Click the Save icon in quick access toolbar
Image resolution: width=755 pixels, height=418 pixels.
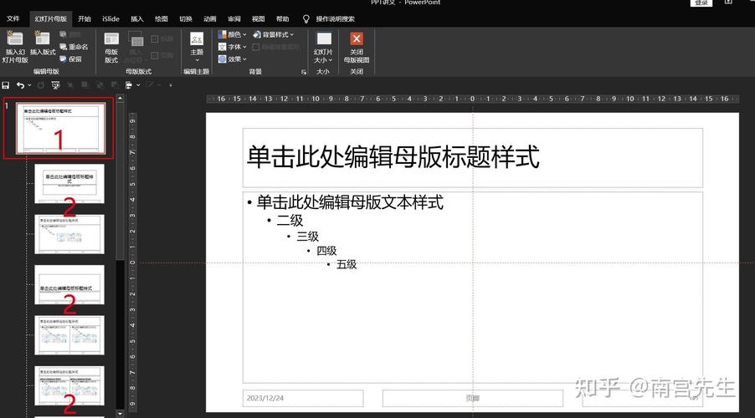pos(6,85)
